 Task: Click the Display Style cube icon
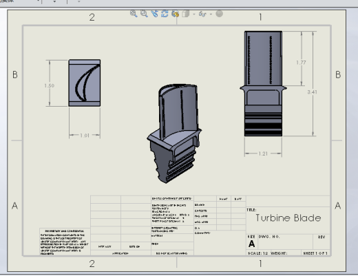[186, 14]
